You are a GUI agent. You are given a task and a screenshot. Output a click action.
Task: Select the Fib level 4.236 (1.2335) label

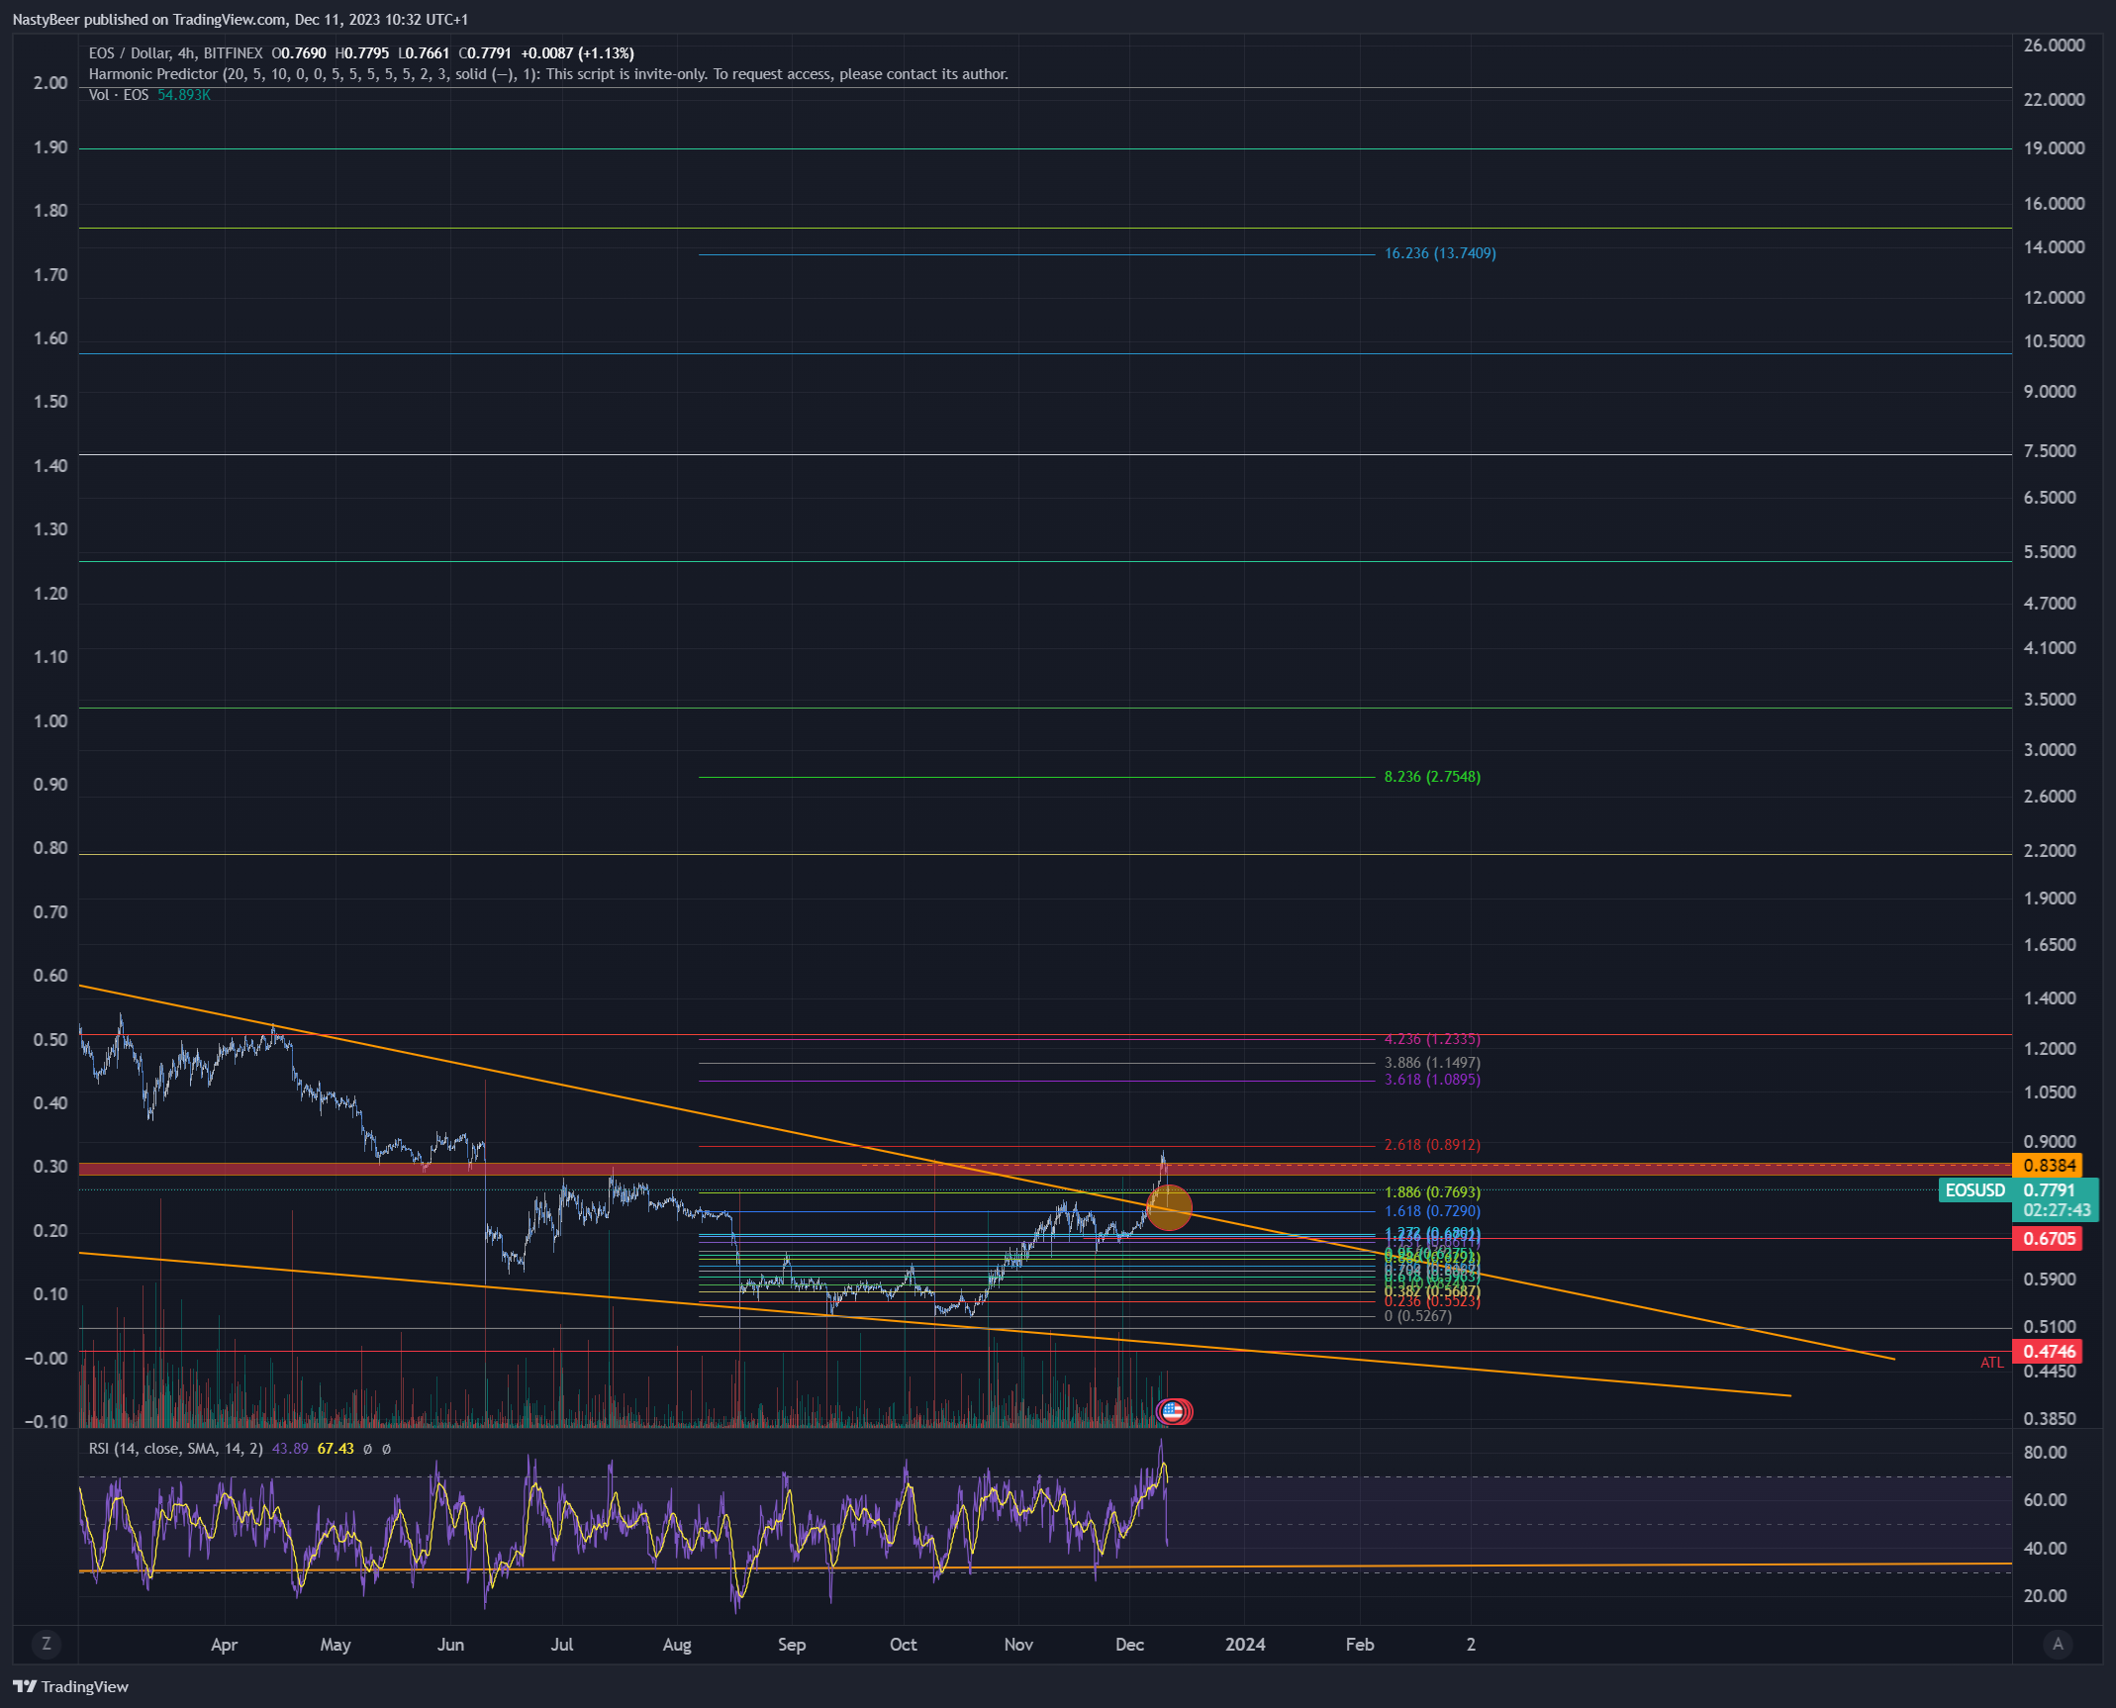click(1432, 1039)
